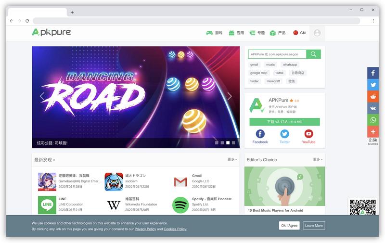Advance banner with right chevron arrow
The image size is (385, 243).
click(230, 96)
